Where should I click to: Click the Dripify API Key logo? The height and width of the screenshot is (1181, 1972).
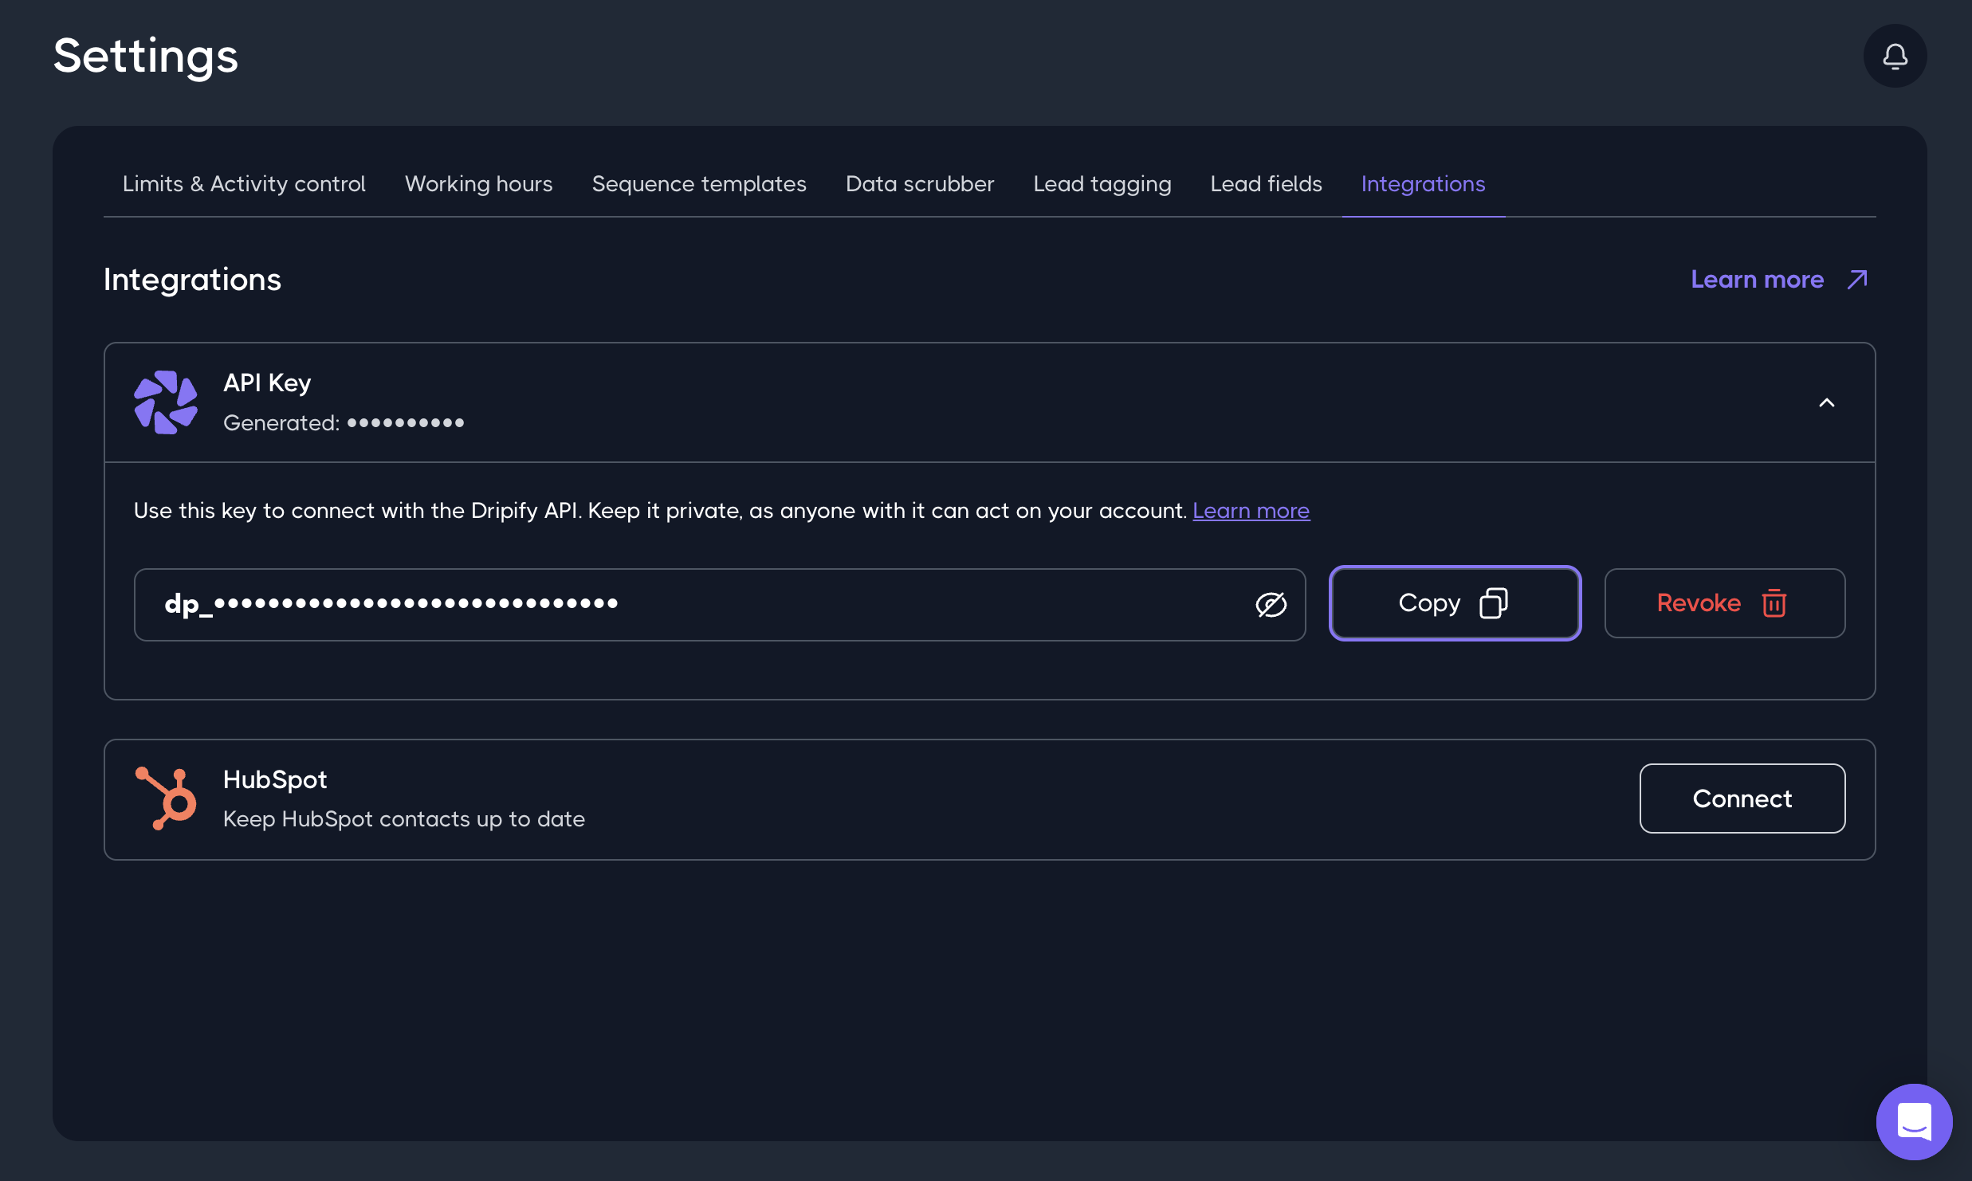coord(166,402)
